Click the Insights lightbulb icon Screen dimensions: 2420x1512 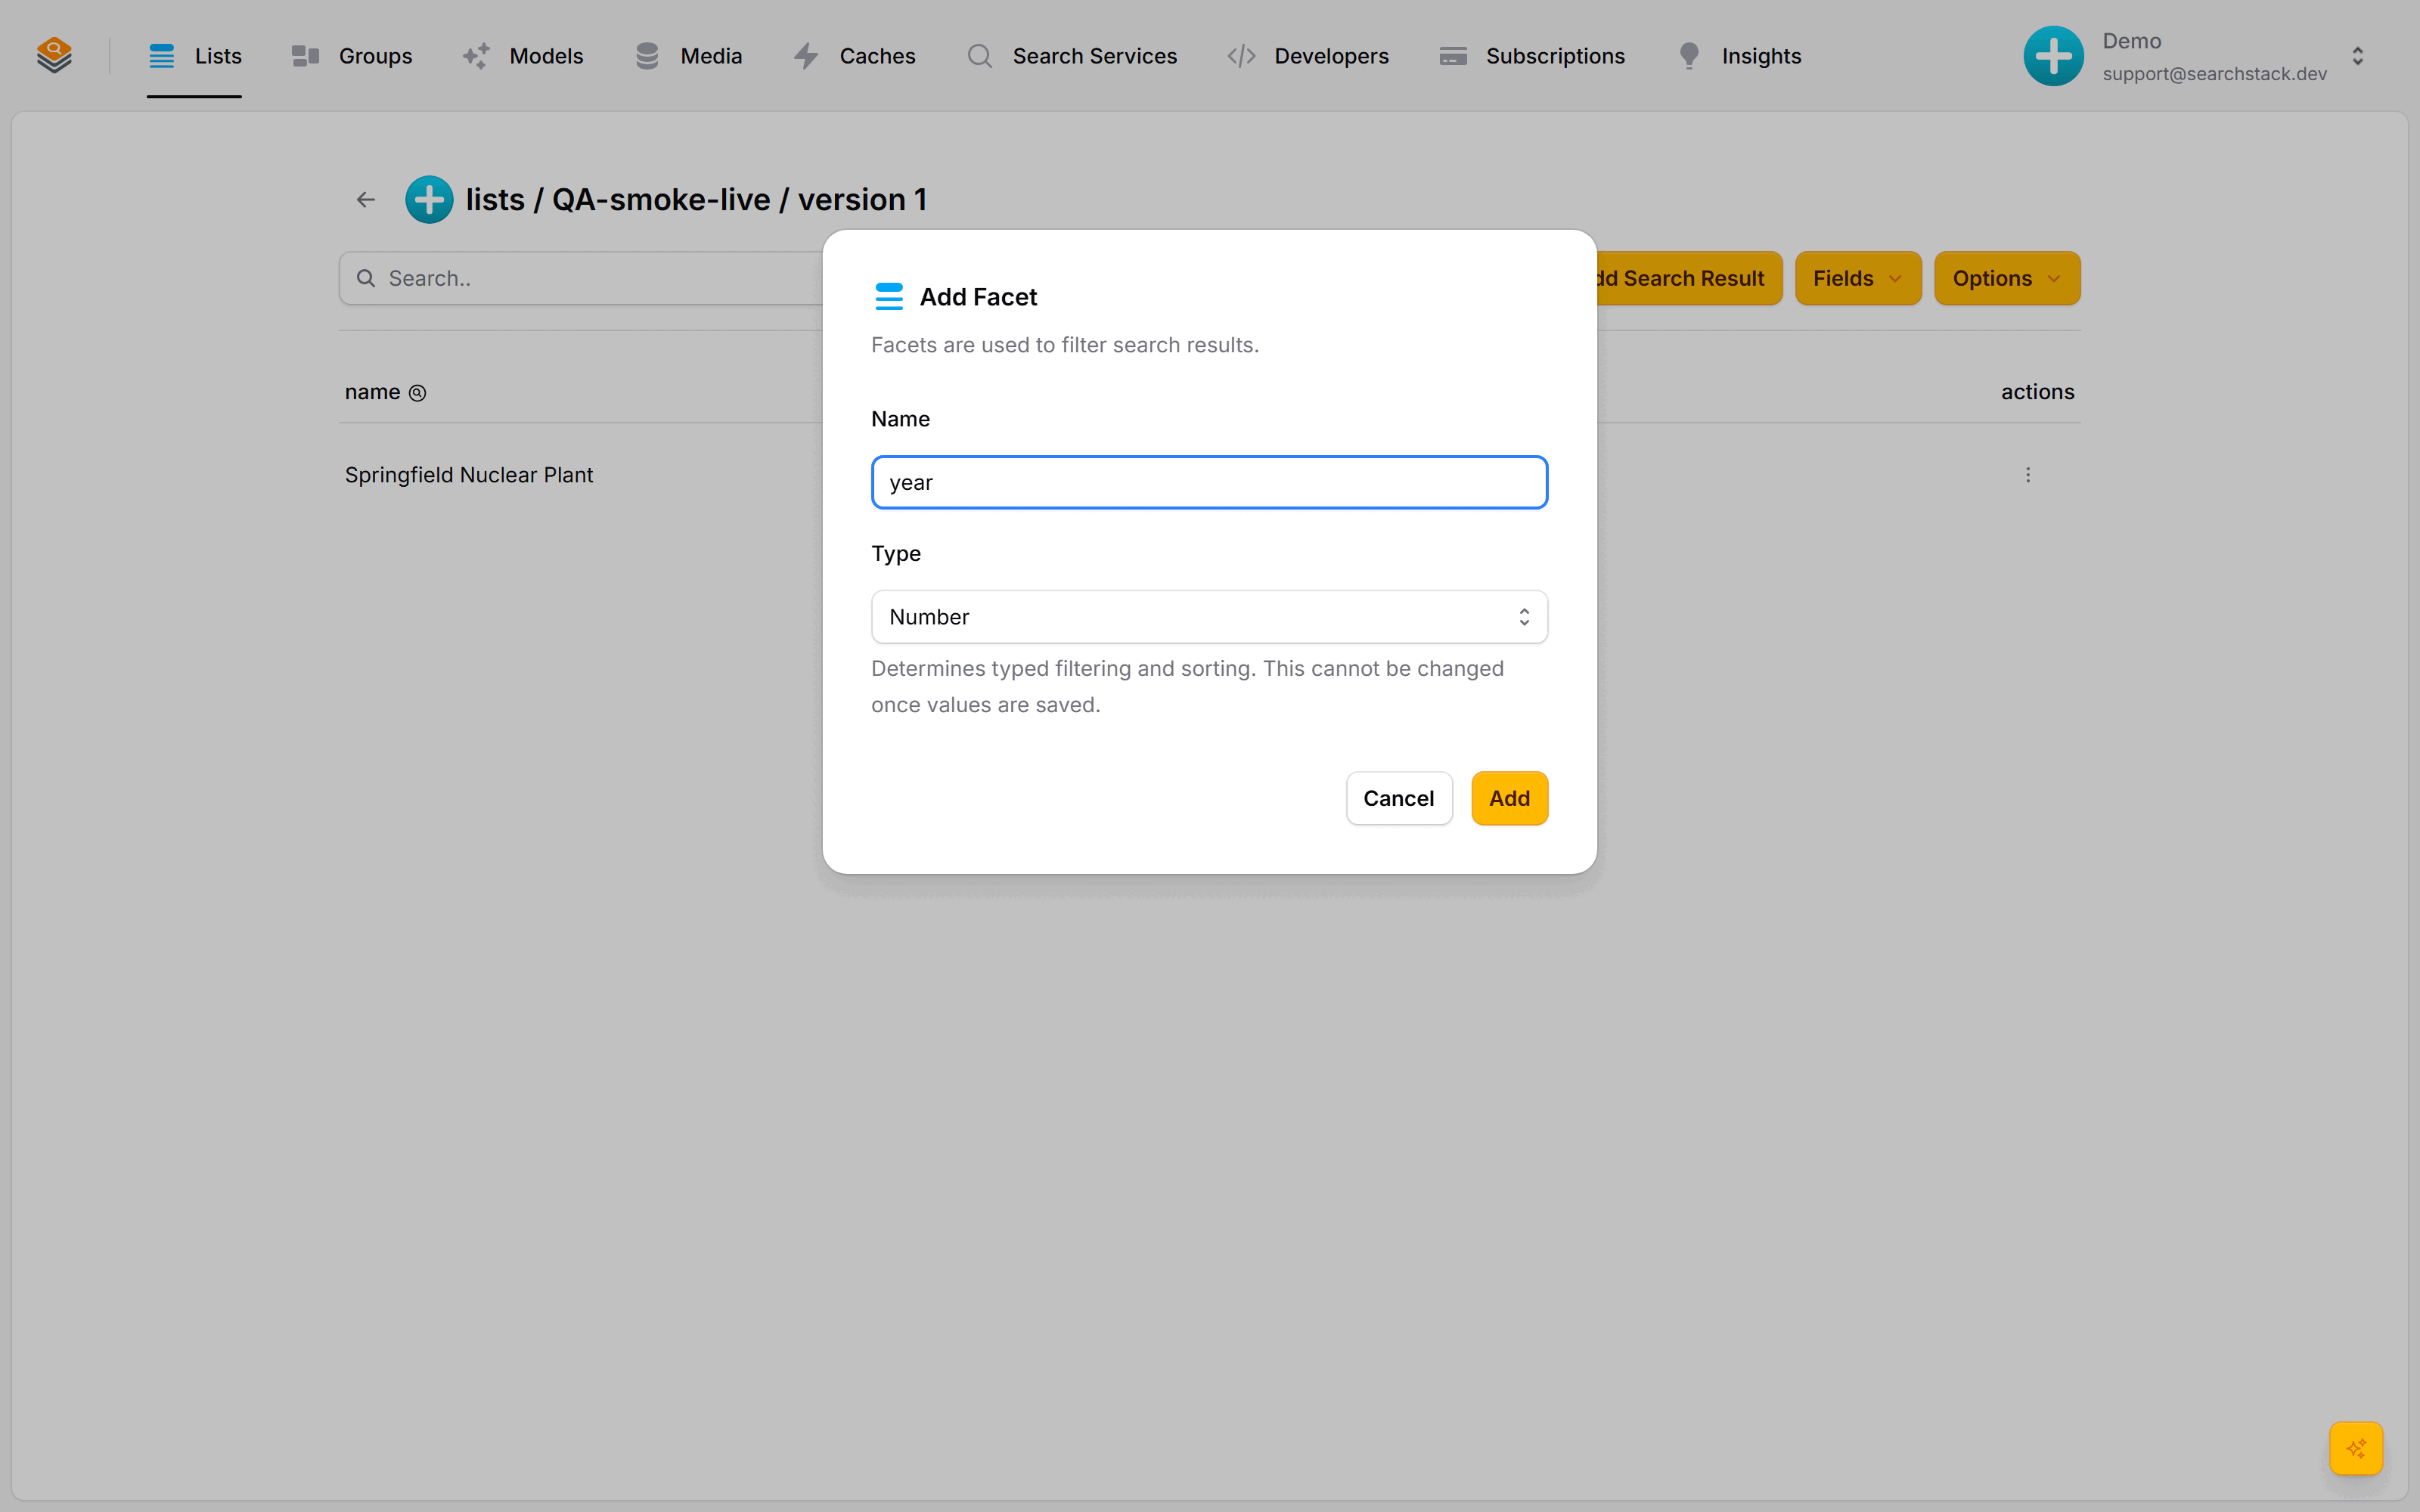coord(1689,56)
